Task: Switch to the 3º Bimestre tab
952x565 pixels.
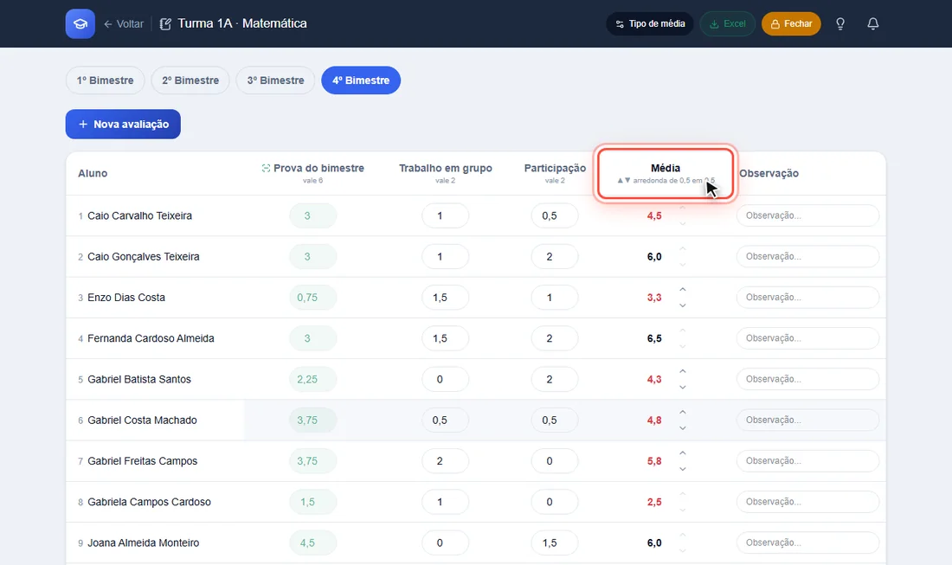Action: pyautogui.click(x=275, y=80)
